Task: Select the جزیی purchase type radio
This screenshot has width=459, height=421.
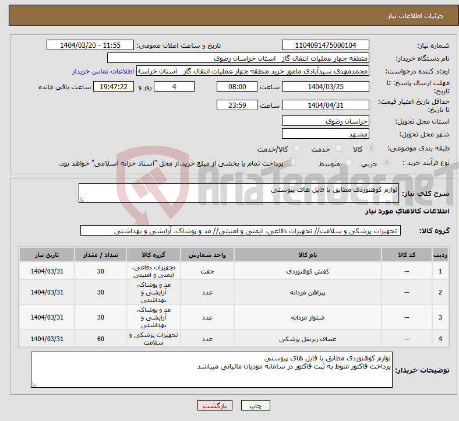Action: [386, 162]
